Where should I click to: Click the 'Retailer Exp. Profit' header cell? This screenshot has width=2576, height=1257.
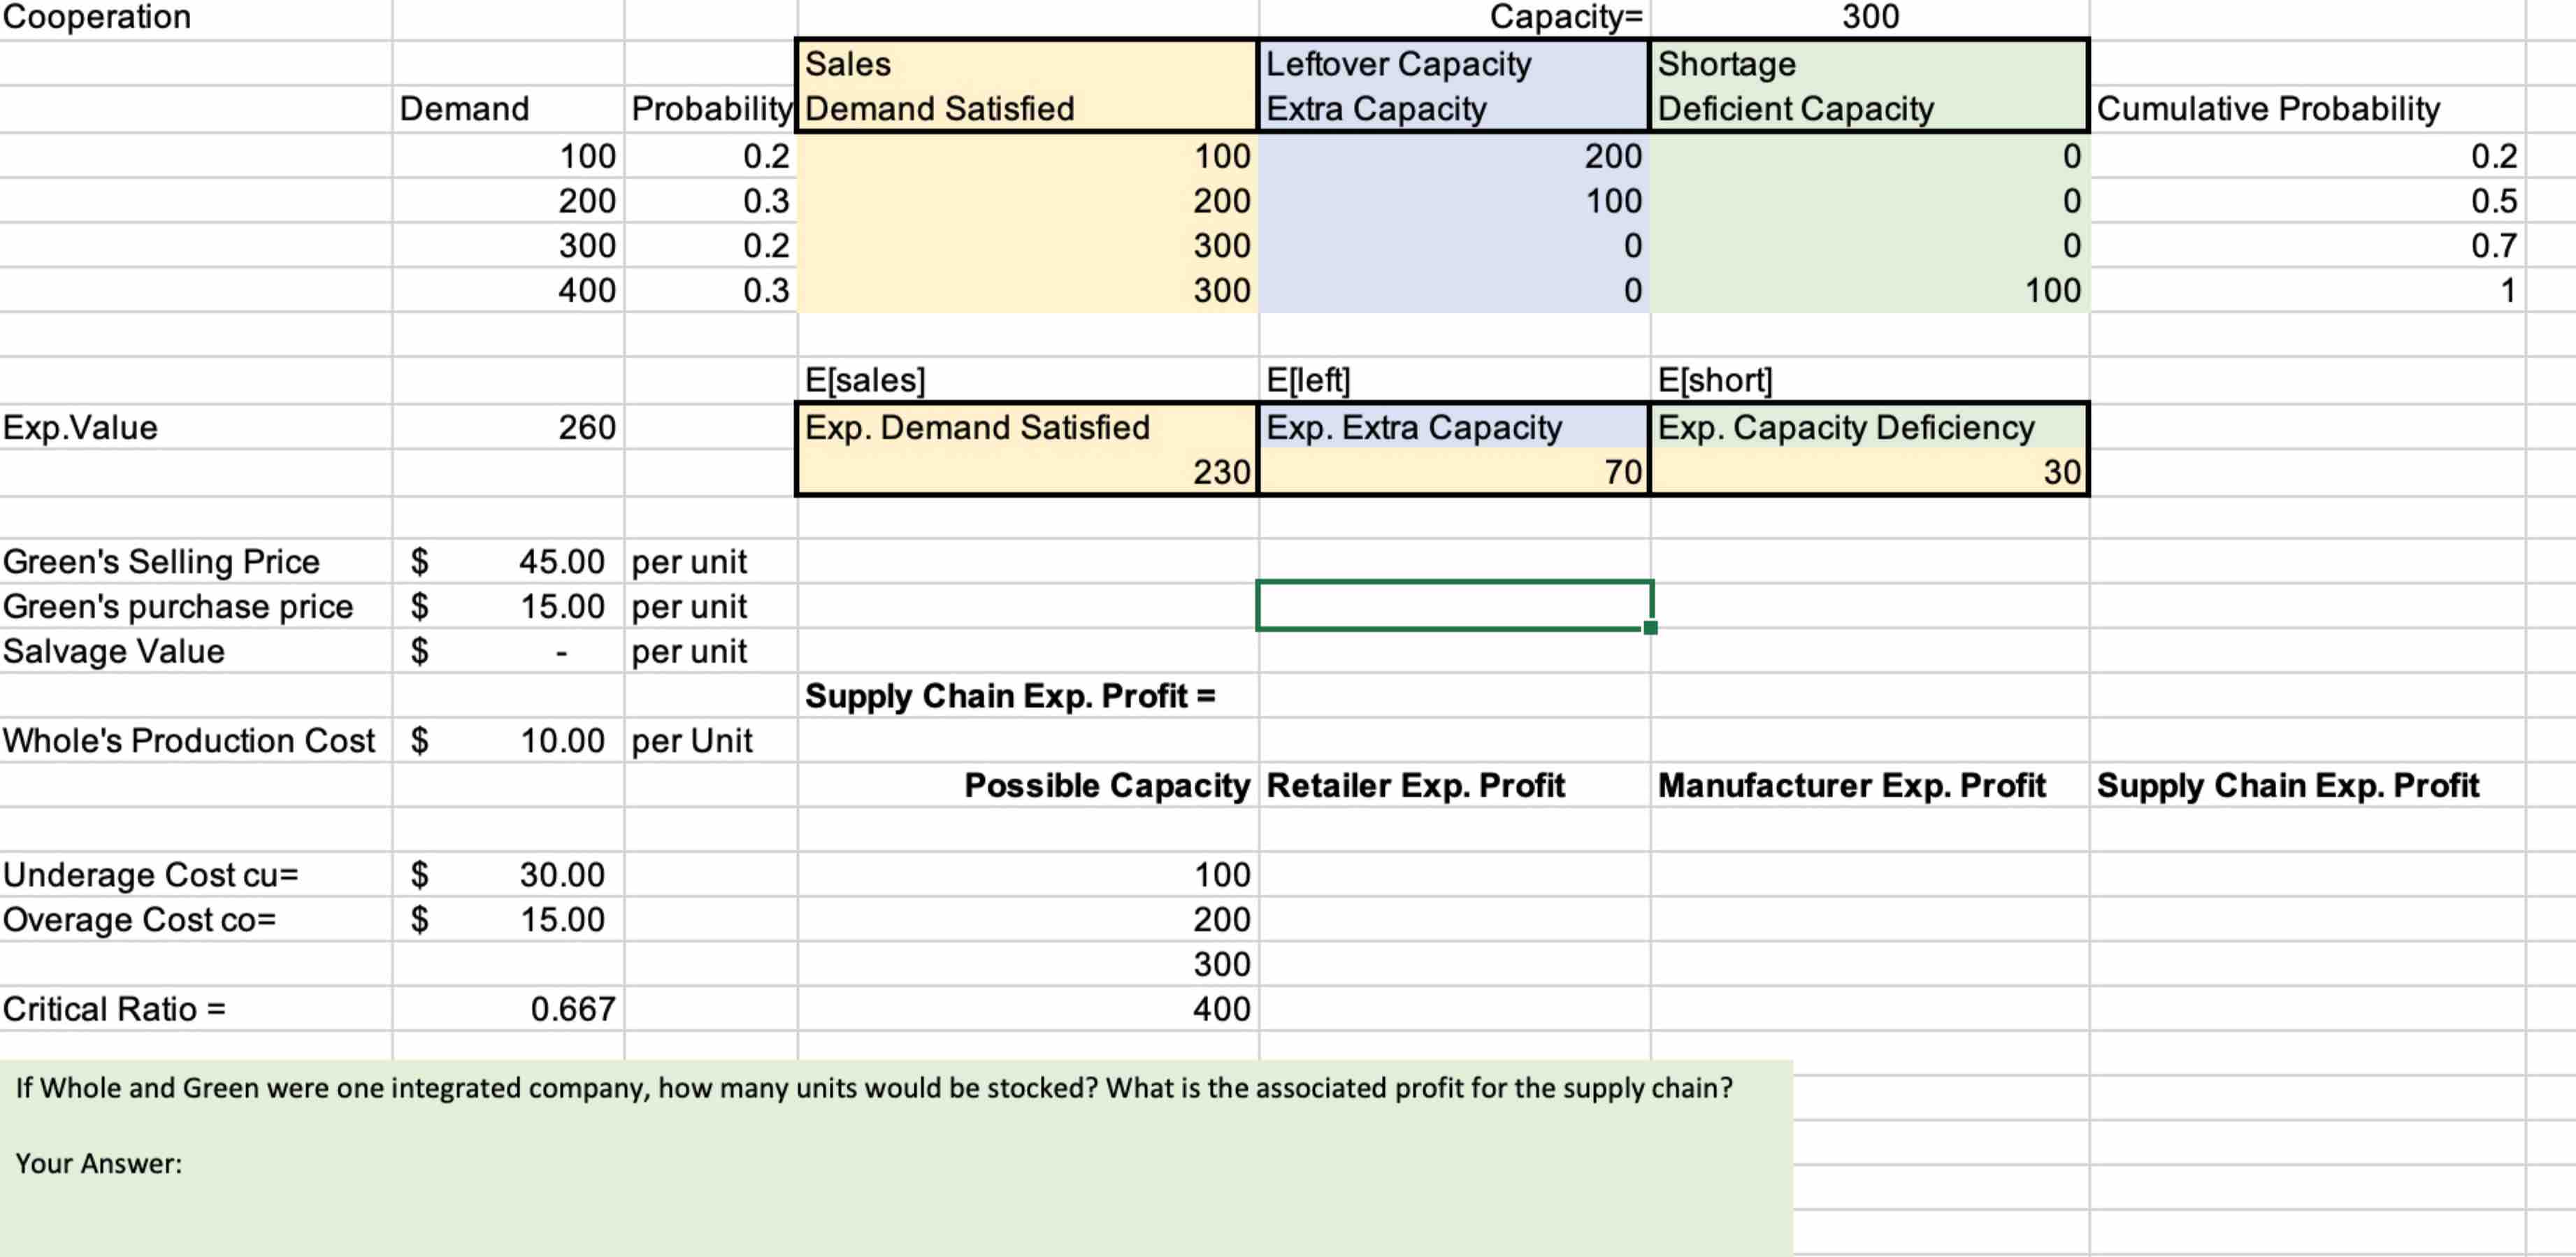pyautogui.click(x=1453, y=785)
